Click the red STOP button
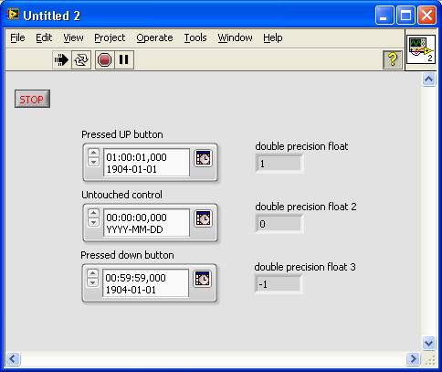 click(32, 99)
